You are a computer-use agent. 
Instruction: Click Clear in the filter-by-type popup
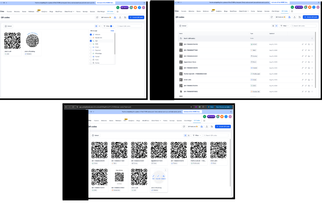[x=112, y=31]
